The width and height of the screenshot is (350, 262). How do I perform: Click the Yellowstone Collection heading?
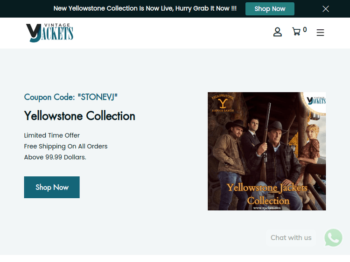[79, 116]
